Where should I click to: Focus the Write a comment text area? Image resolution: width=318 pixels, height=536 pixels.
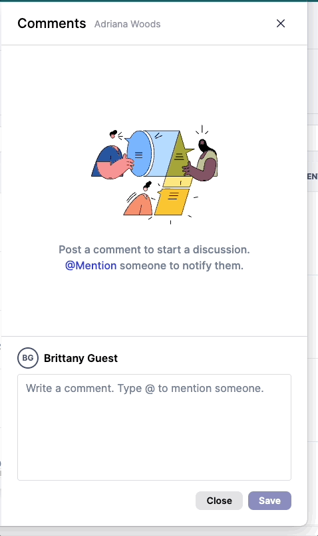click(x=154, y=427)
